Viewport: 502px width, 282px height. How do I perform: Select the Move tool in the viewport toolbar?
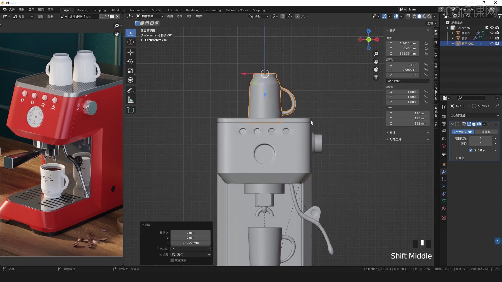130,52
